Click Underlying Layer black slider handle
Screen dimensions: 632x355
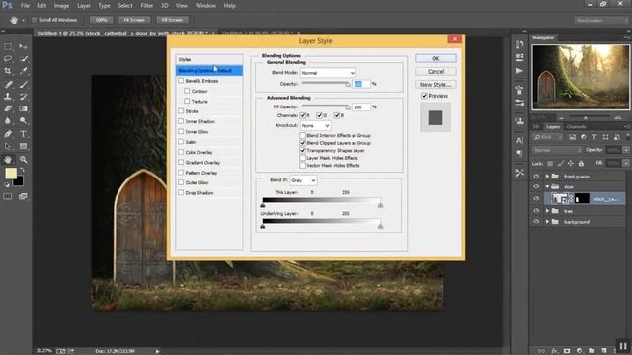pos(263,226)
